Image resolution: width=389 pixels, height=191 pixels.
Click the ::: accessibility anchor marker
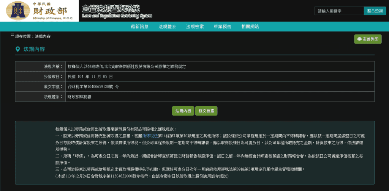[13, 35]
